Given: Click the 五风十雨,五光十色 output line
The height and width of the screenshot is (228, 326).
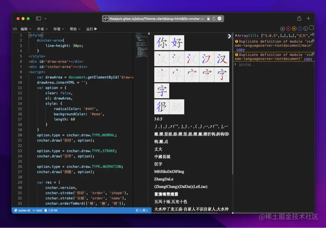Looking at the screenshot, I should [x=170, y=202].
